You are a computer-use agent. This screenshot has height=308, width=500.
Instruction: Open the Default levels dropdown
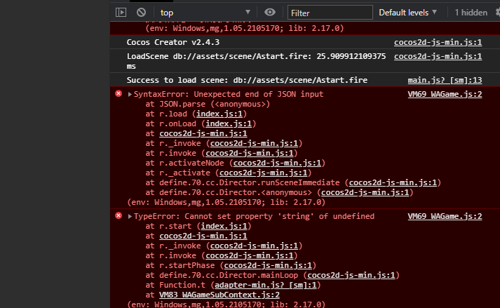pos(407,13)
